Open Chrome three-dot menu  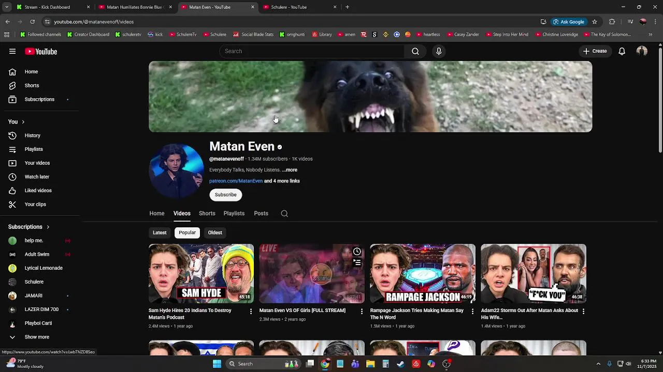(656, 22)
